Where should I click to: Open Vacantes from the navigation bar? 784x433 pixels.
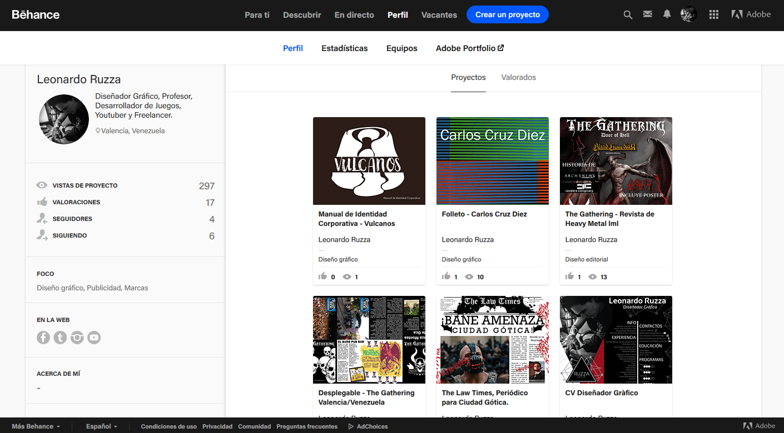pyautogui.click(x=439, y=15)
